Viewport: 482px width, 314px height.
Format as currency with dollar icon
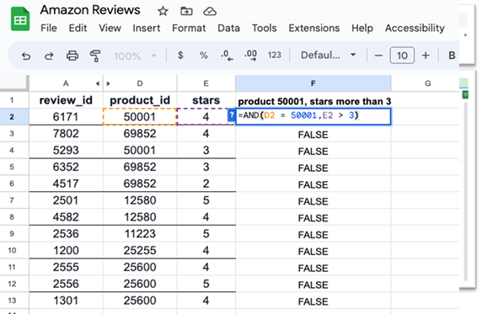pos(180,56)
